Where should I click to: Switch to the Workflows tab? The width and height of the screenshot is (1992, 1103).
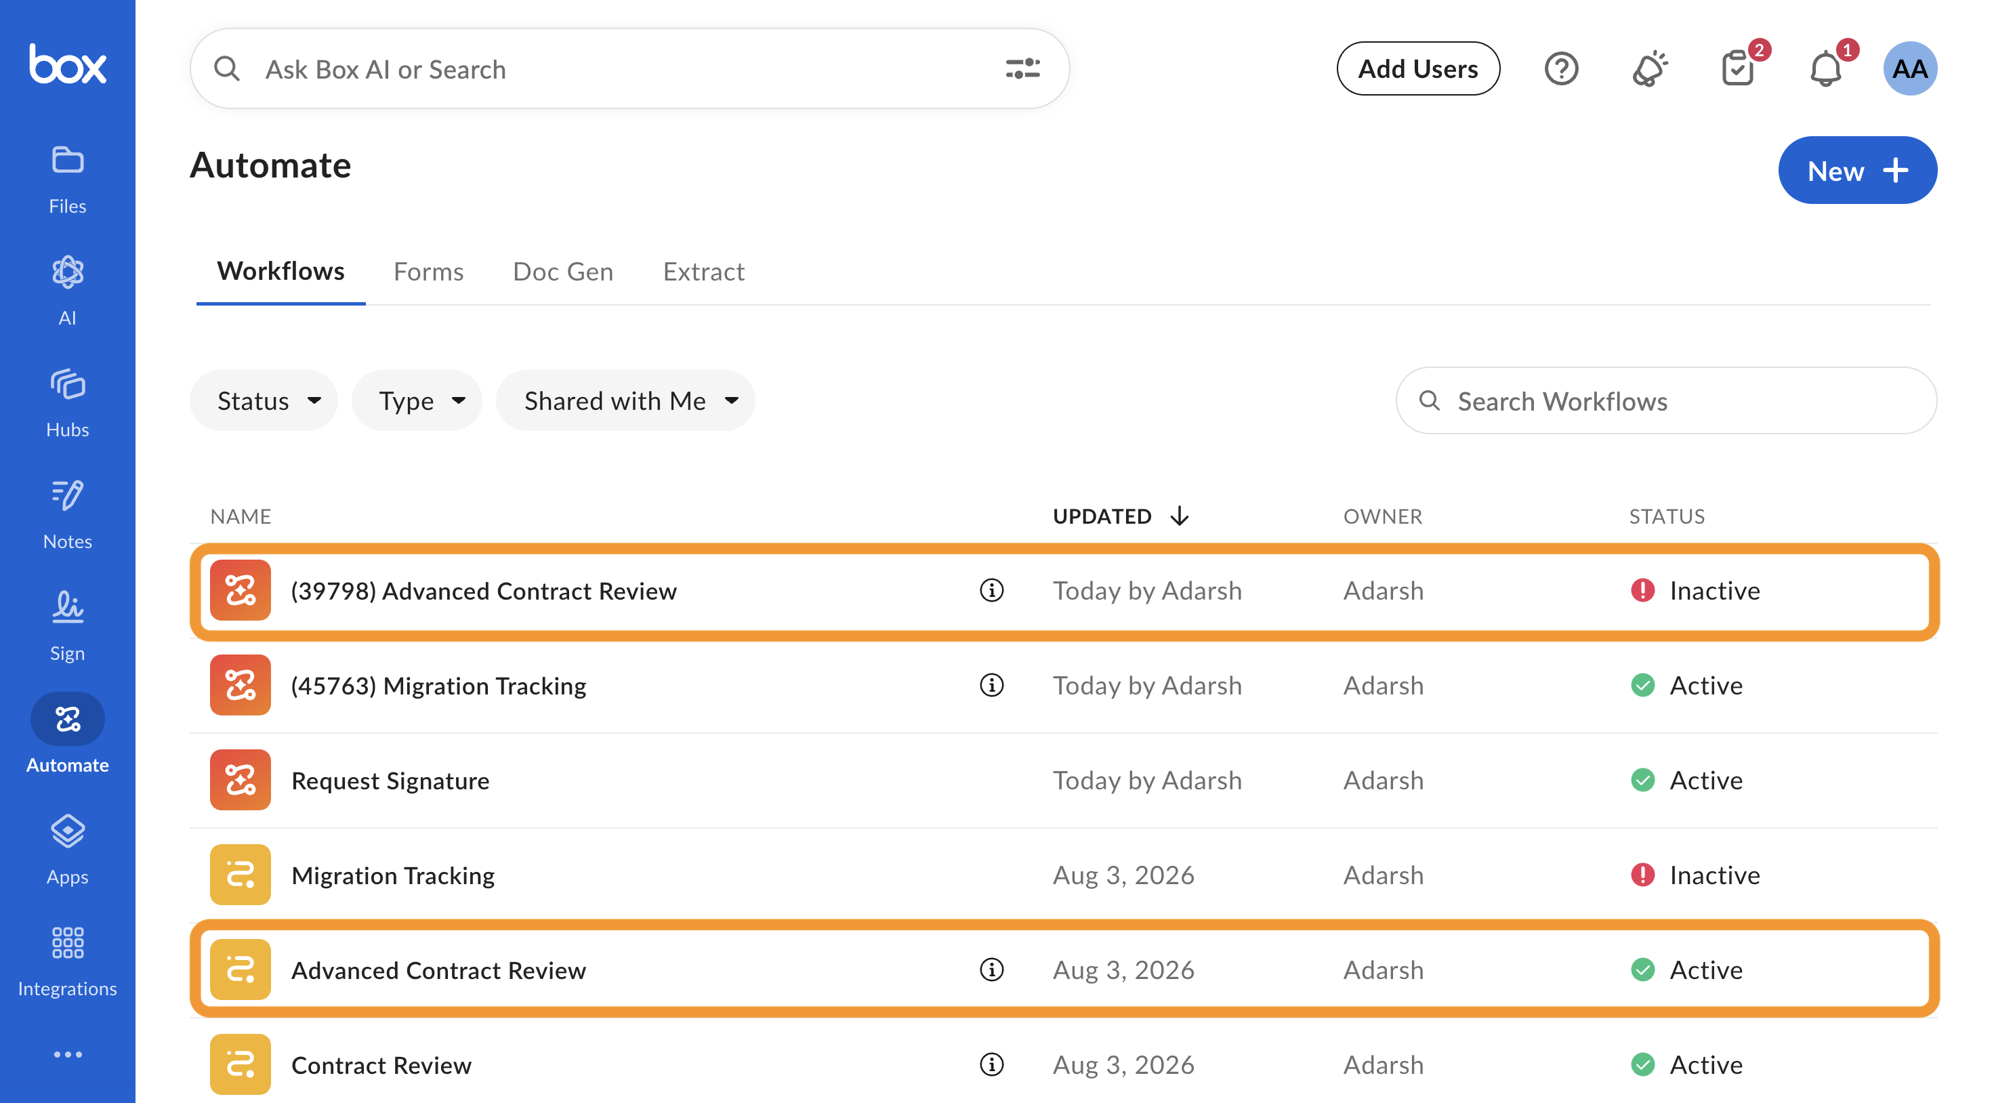281,272
